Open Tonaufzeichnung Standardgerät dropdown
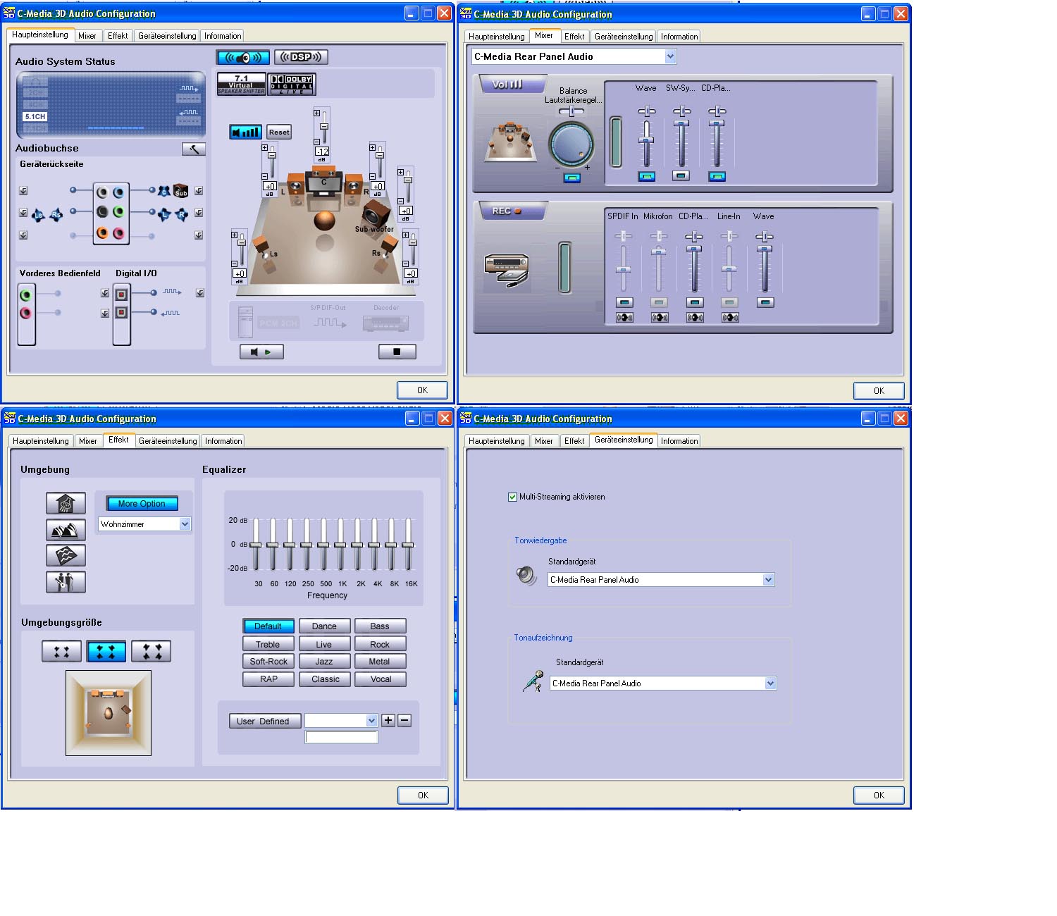 (770, 683)
